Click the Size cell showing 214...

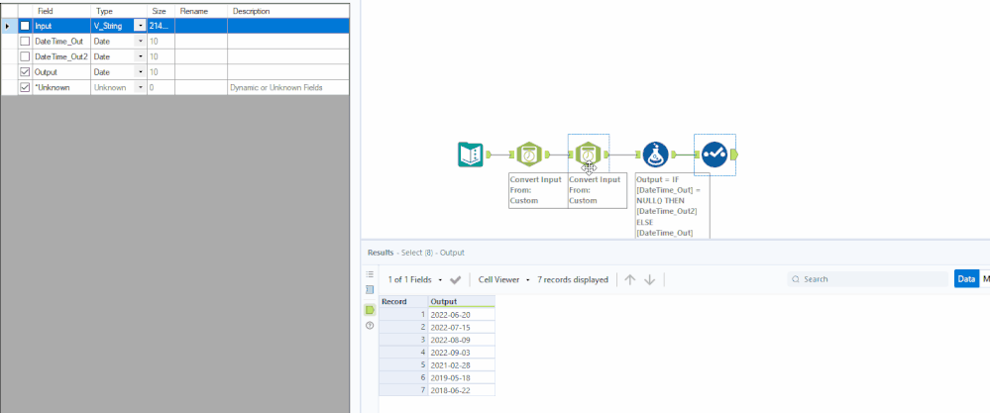click(x=161, y=26)
